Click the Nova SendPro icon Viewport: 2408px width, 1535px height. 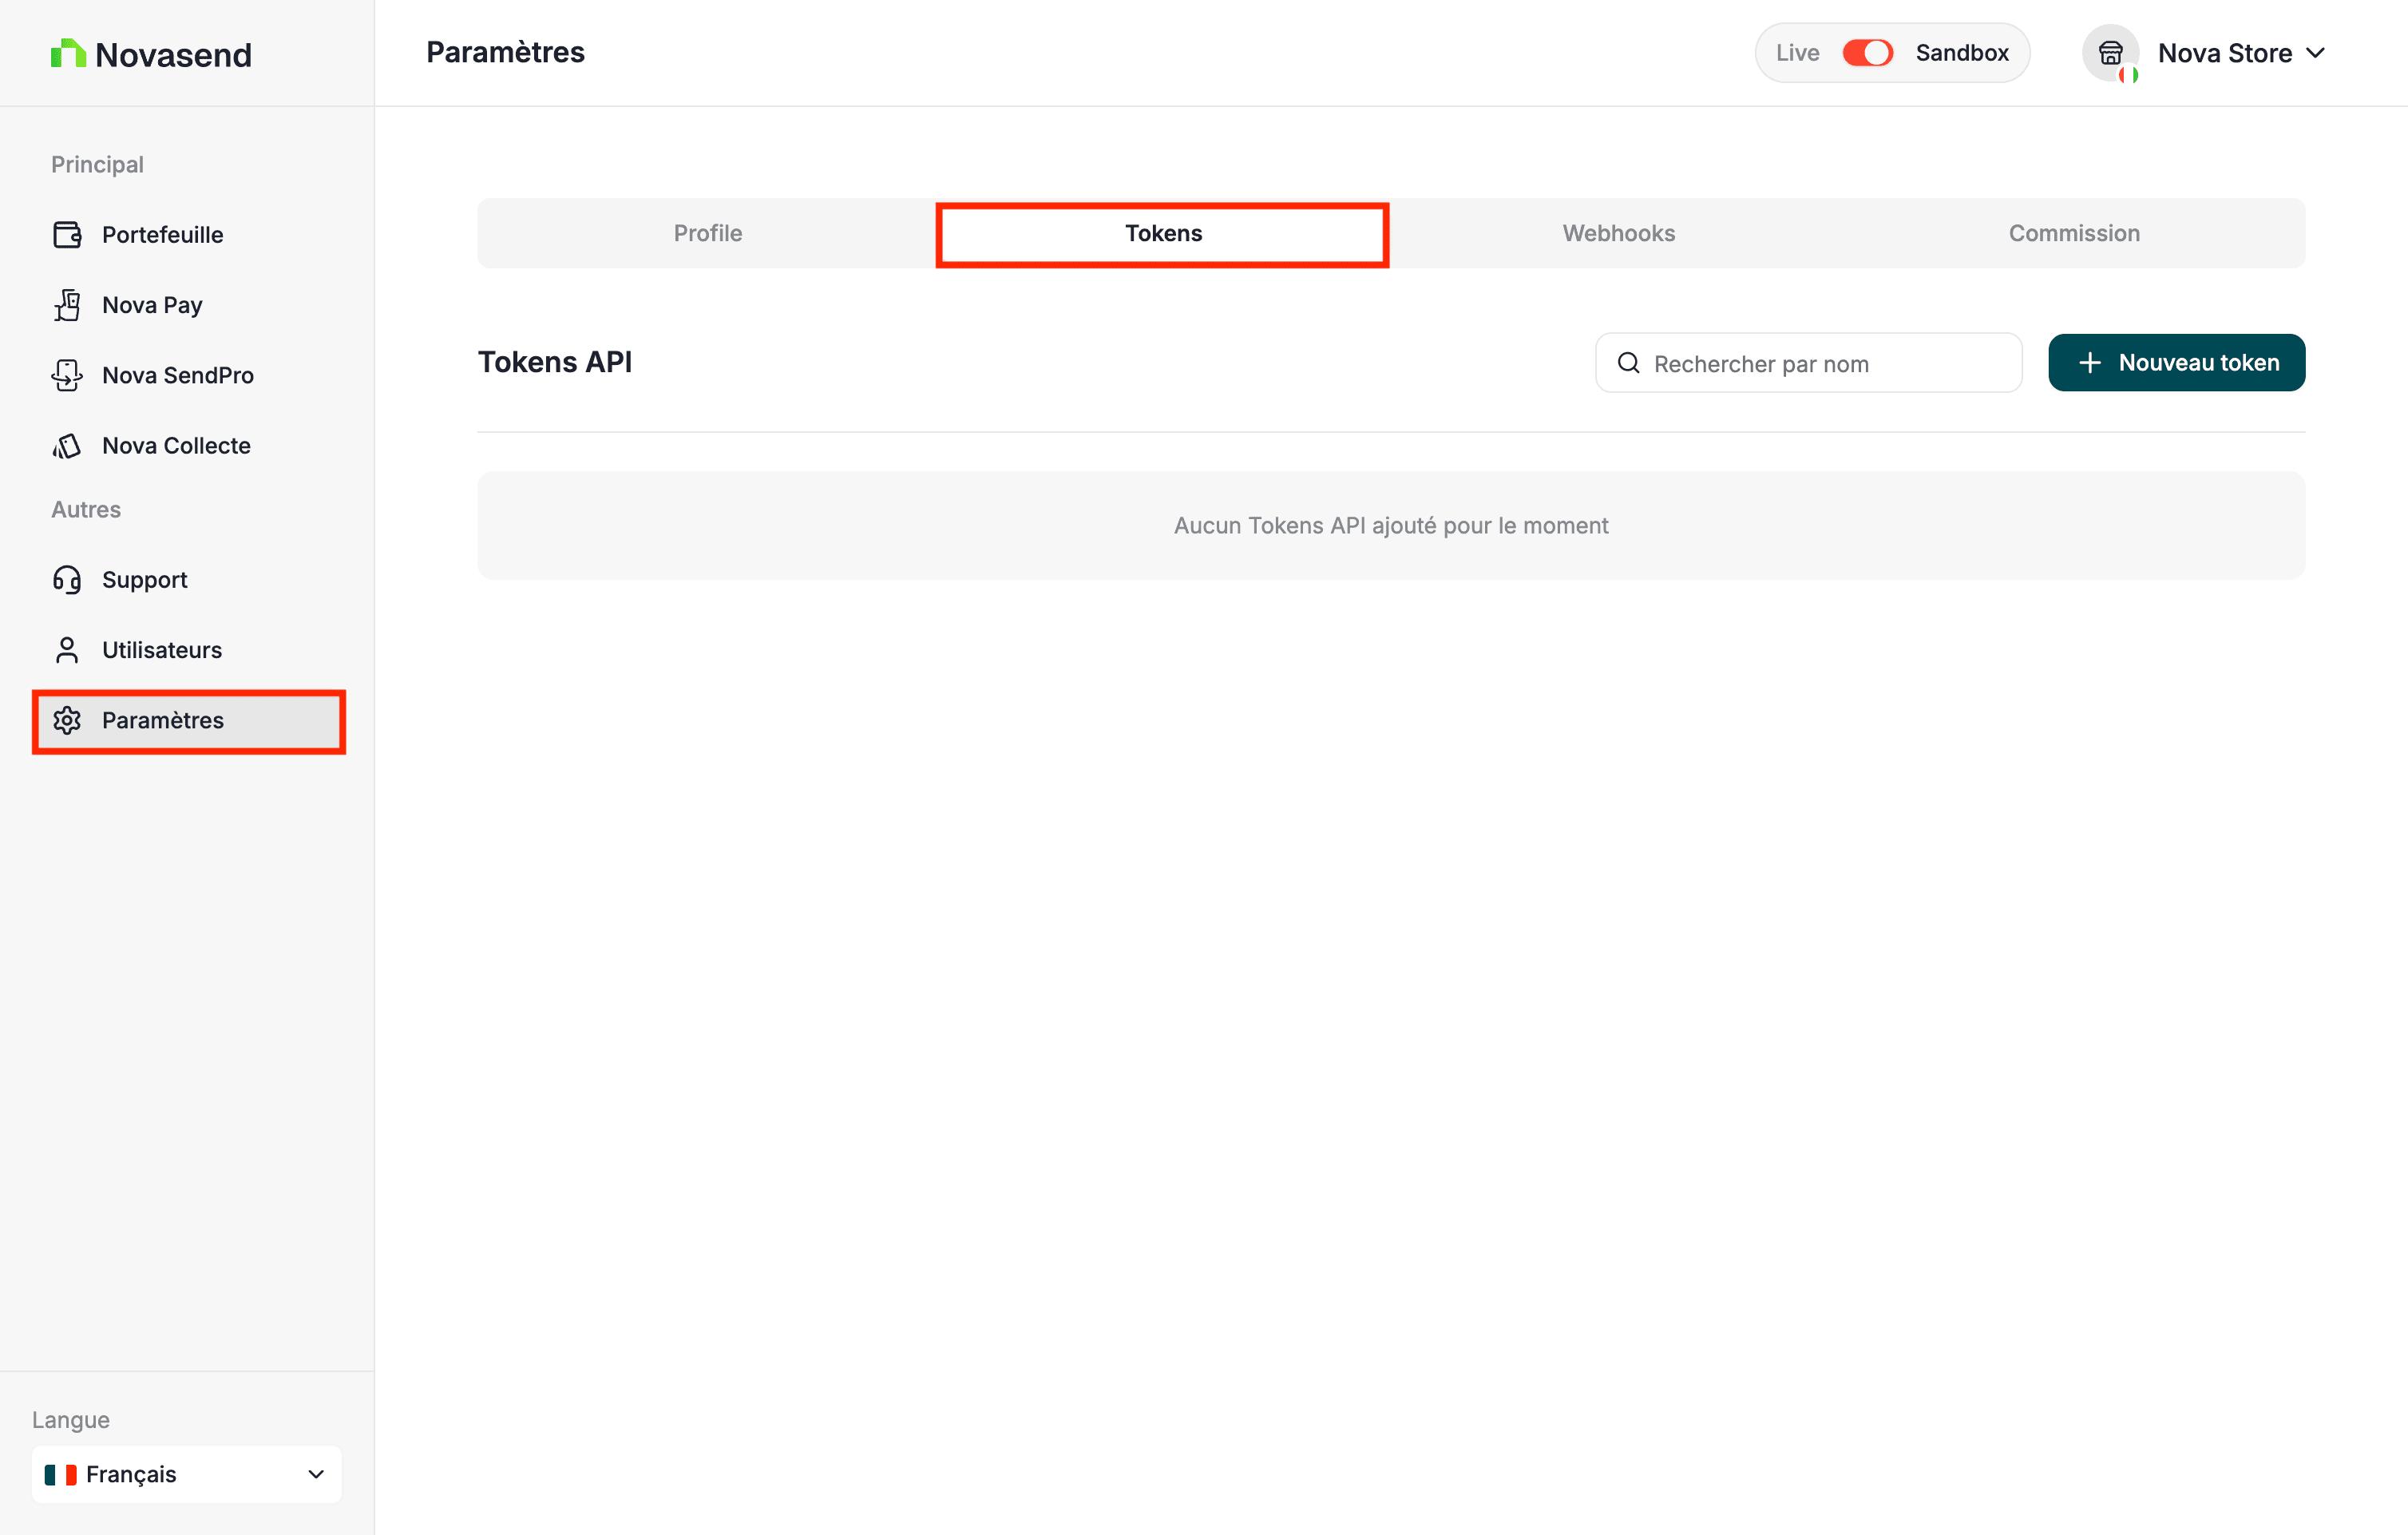coord(67,375)
